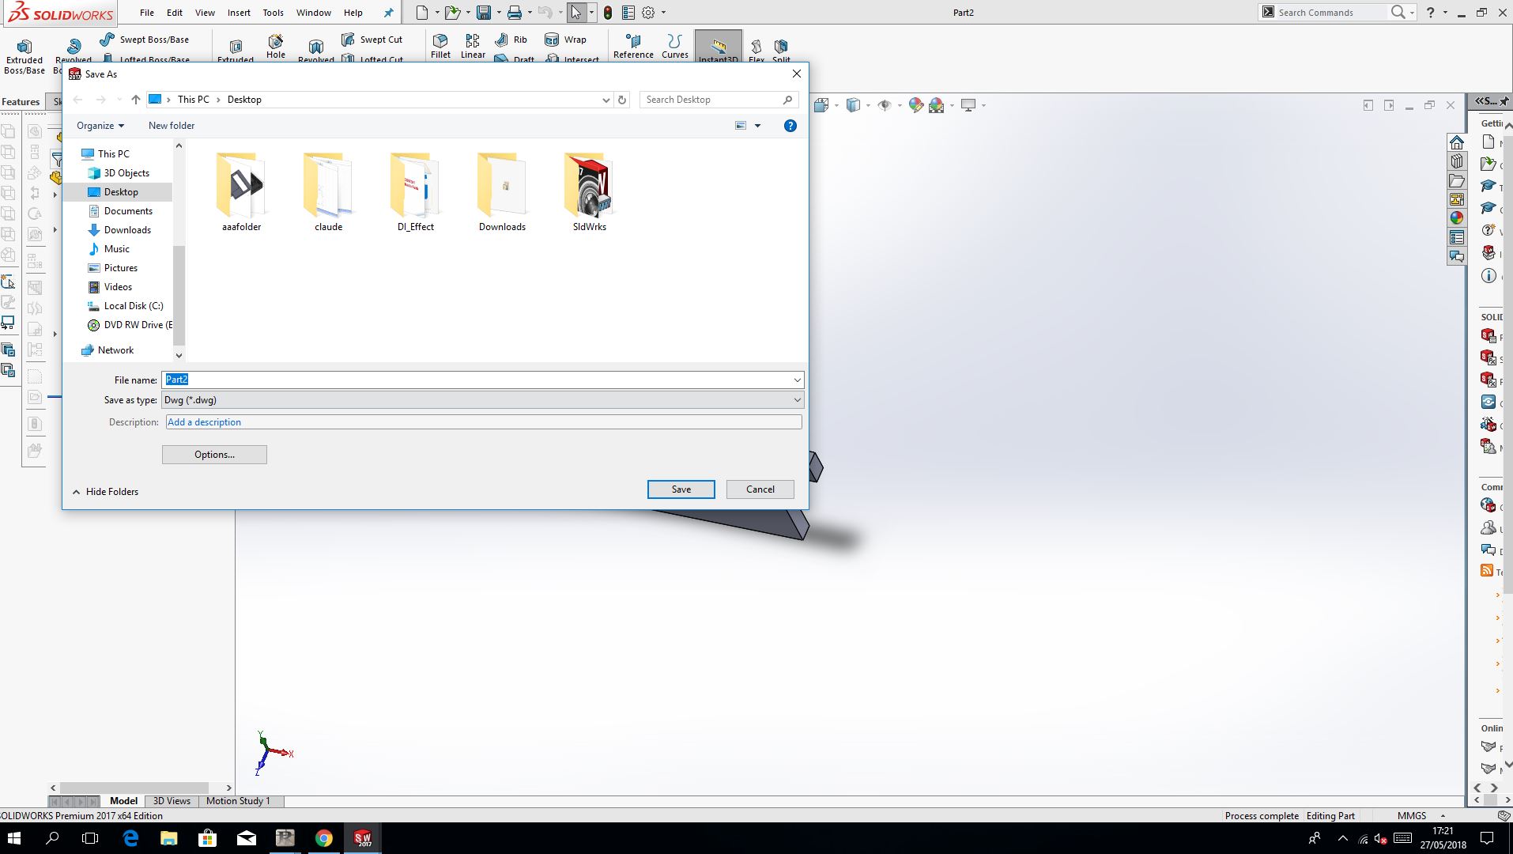Viewport: 1513px width, 854px height.
Task: Click the Search Commands box
Action: pos(1330,13)
